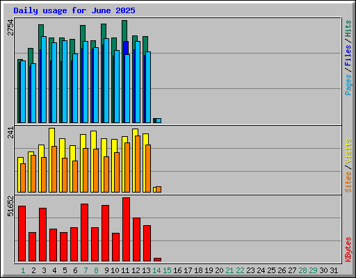Click day 4 on the date axis

pyautogui.click(x=54, y=270)
